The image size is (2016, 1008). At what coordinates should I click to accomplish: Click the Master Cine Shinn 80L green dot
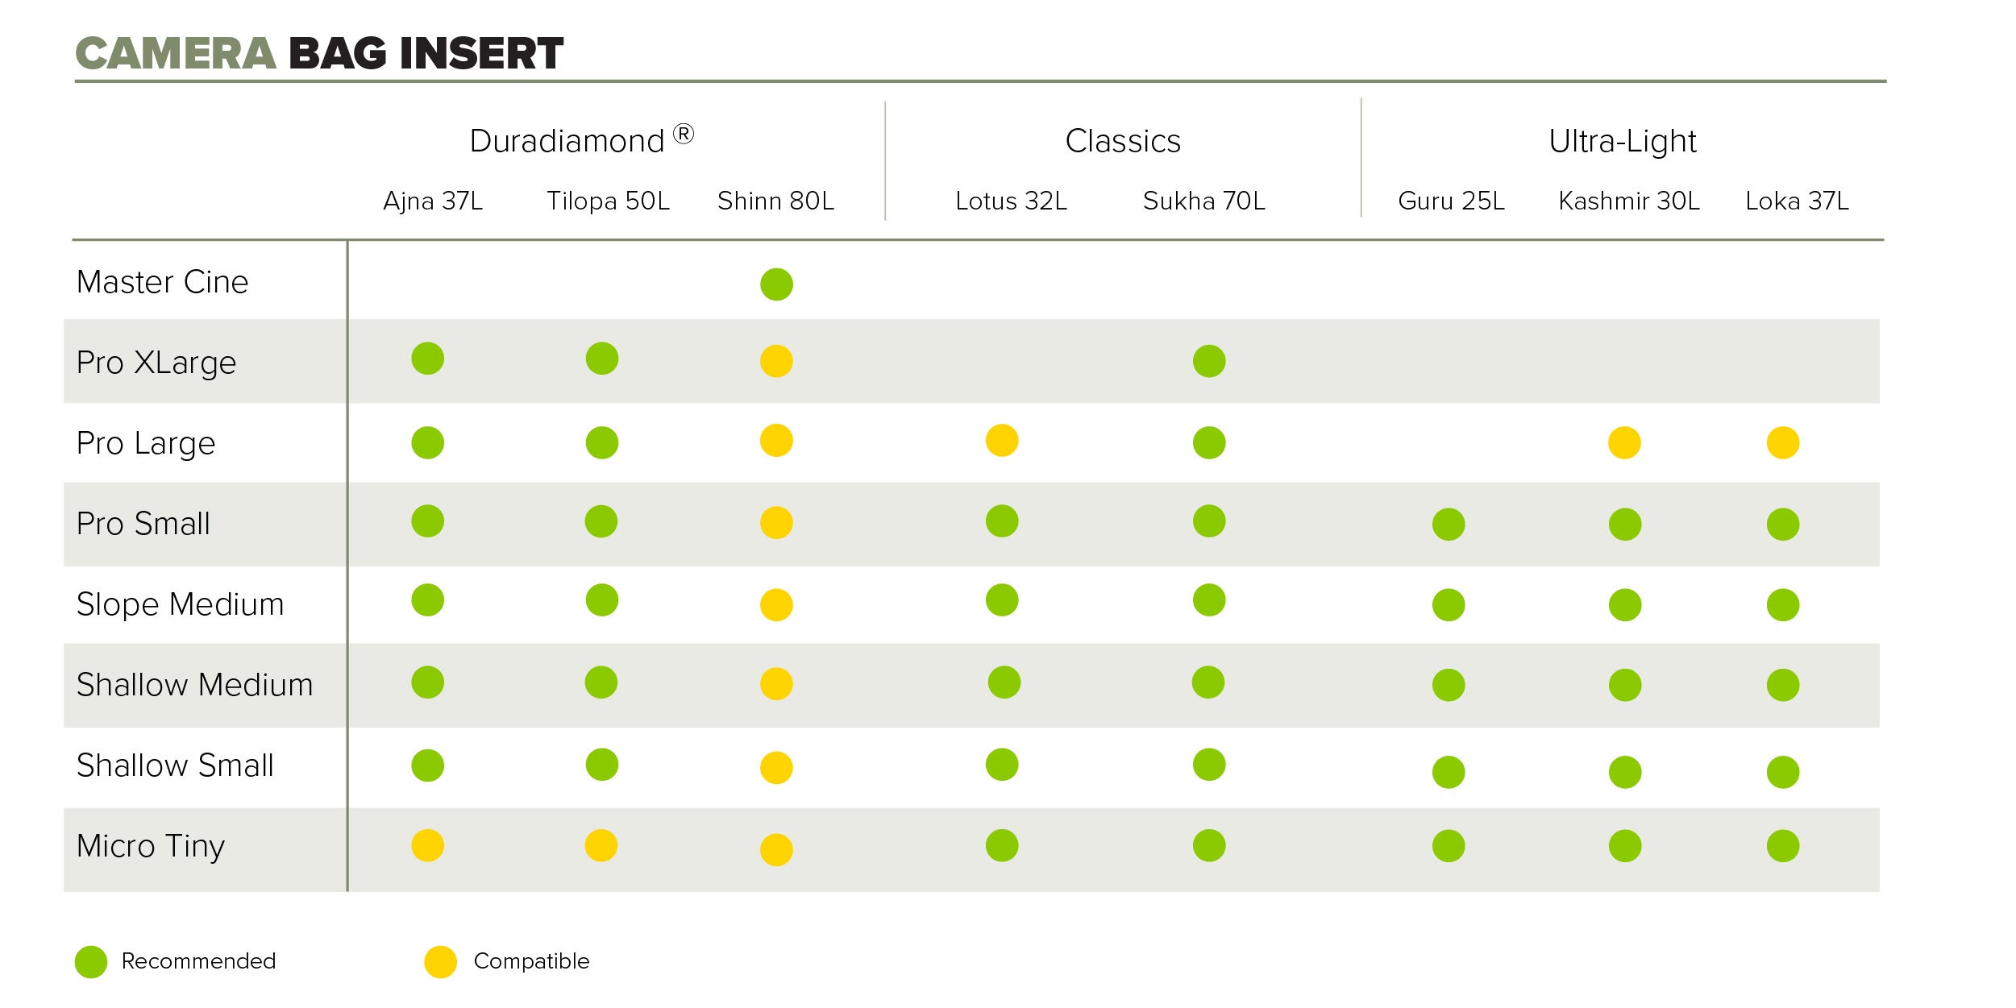tap(776, 284)
